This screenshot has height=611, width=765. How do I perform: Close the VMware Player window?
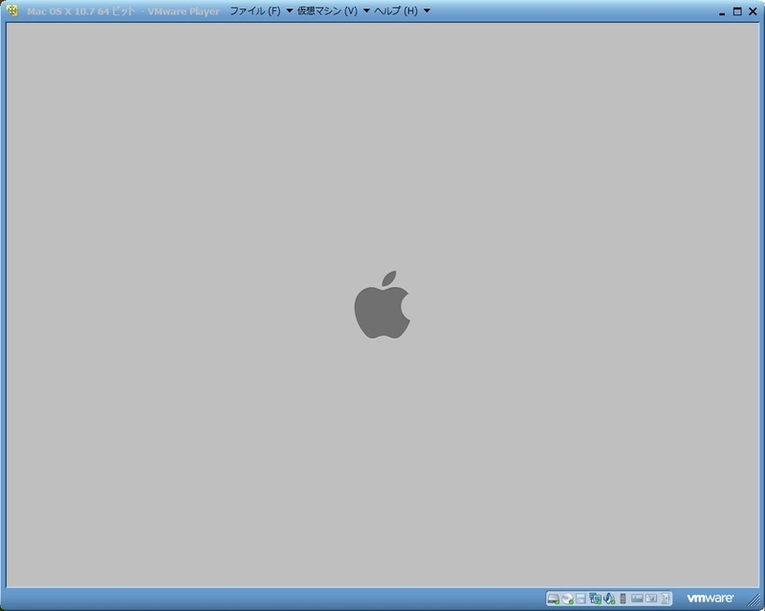(x=753, y=11)
